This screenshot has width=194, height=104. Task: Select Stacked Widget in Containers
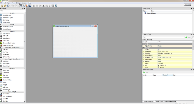[x=7, y=80]
